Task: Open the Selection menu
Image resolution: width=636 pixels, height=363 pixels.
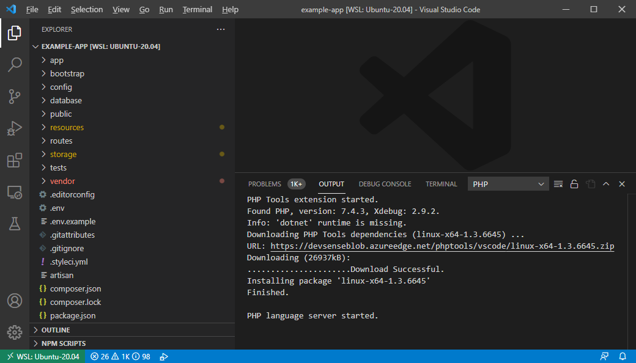Action: [87, 9]
